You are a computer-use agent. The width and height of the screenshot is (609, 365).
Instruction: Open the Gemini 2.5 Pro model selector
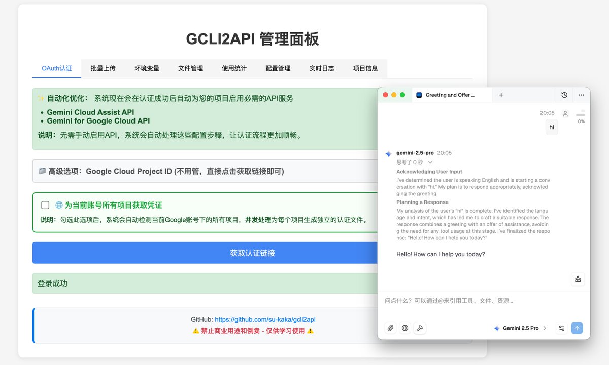tap(520, 328)
